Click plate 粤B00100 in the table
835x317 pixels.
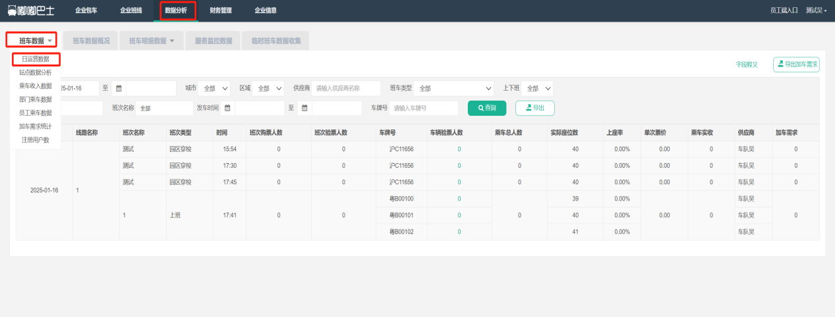tap(401, 199)
